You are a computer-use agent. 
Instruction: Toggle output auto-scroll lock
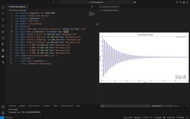(177, 106)
